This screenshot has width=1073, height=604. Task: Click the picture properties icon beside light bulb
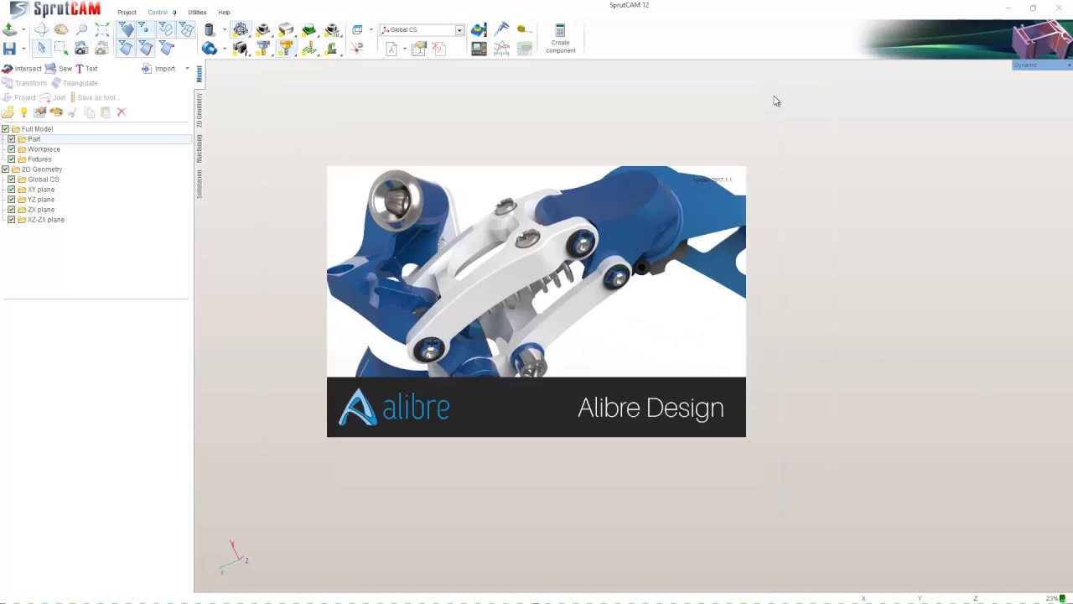pyautogui.click(x=39, y=112)
